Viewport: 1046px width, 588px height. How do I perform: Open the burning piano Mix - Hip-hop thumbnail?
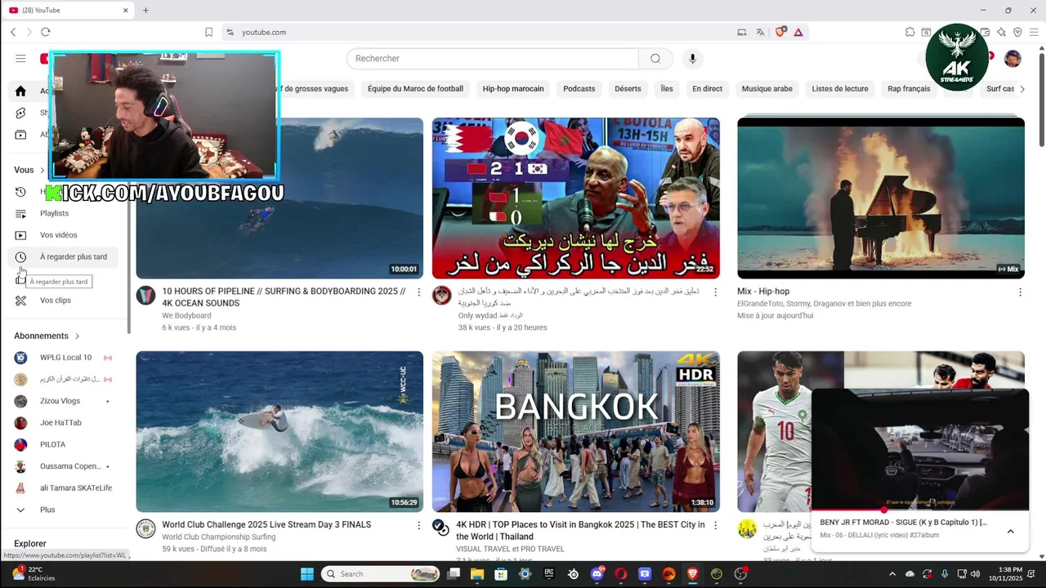(x=881, y=198)
